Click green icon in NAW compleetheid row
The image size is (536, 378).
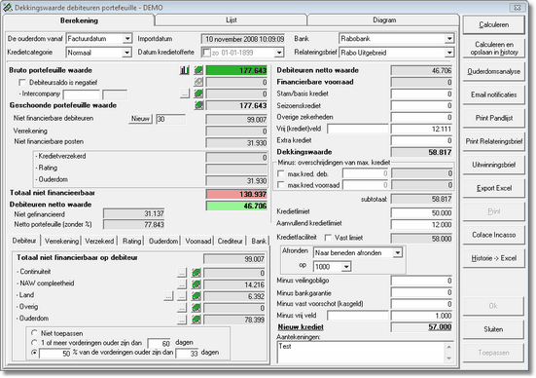pos(196,284)
